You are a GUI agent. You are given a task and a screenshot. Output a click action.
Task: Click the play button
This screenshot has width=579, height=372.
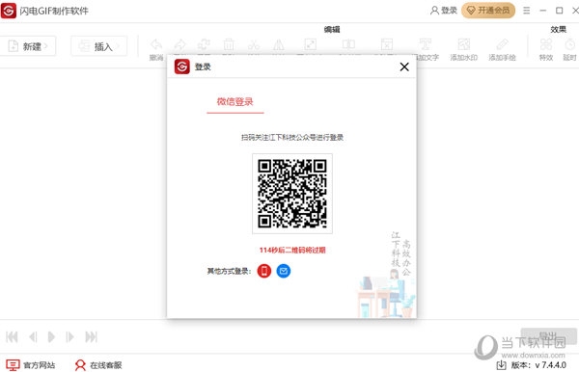point(51,336)
